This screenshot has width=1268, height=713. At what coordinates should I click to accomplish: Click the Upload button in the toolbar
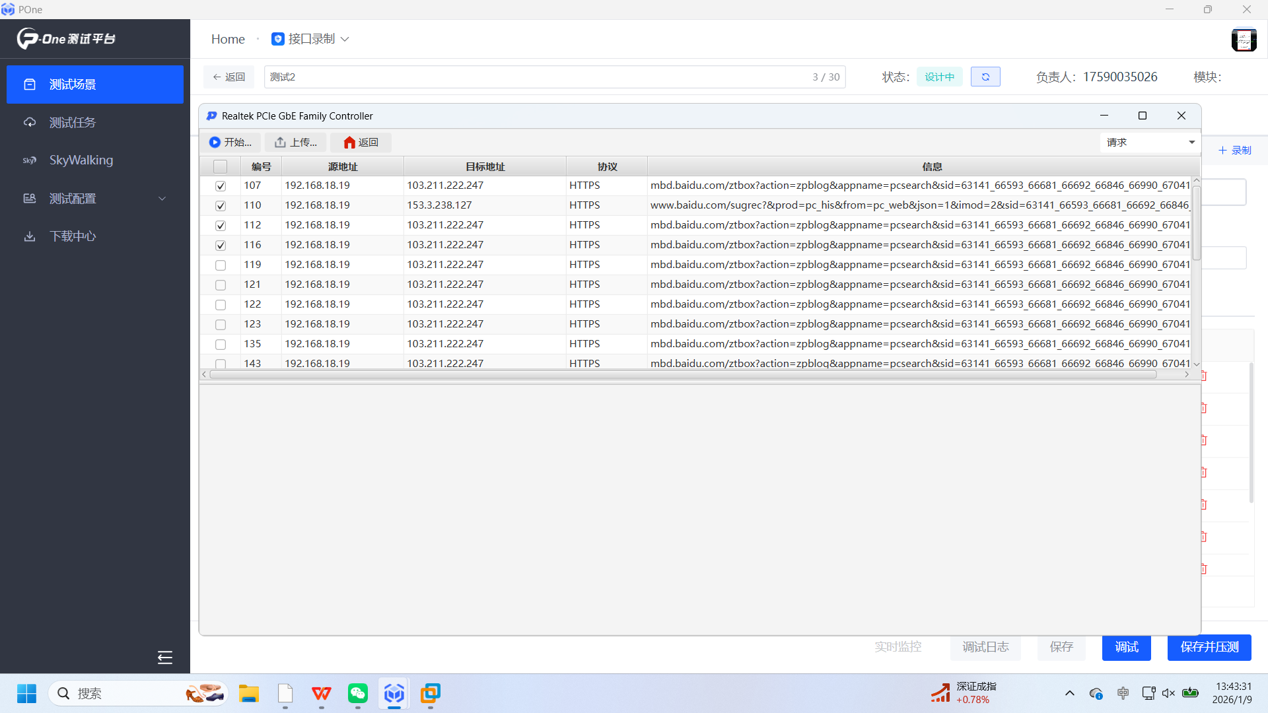pos(295,142)
